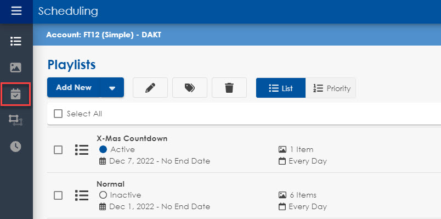The height and width of the screenshot is (219, 441).
Task: Click the tags icon button
Action: click(x=190, y=88)
